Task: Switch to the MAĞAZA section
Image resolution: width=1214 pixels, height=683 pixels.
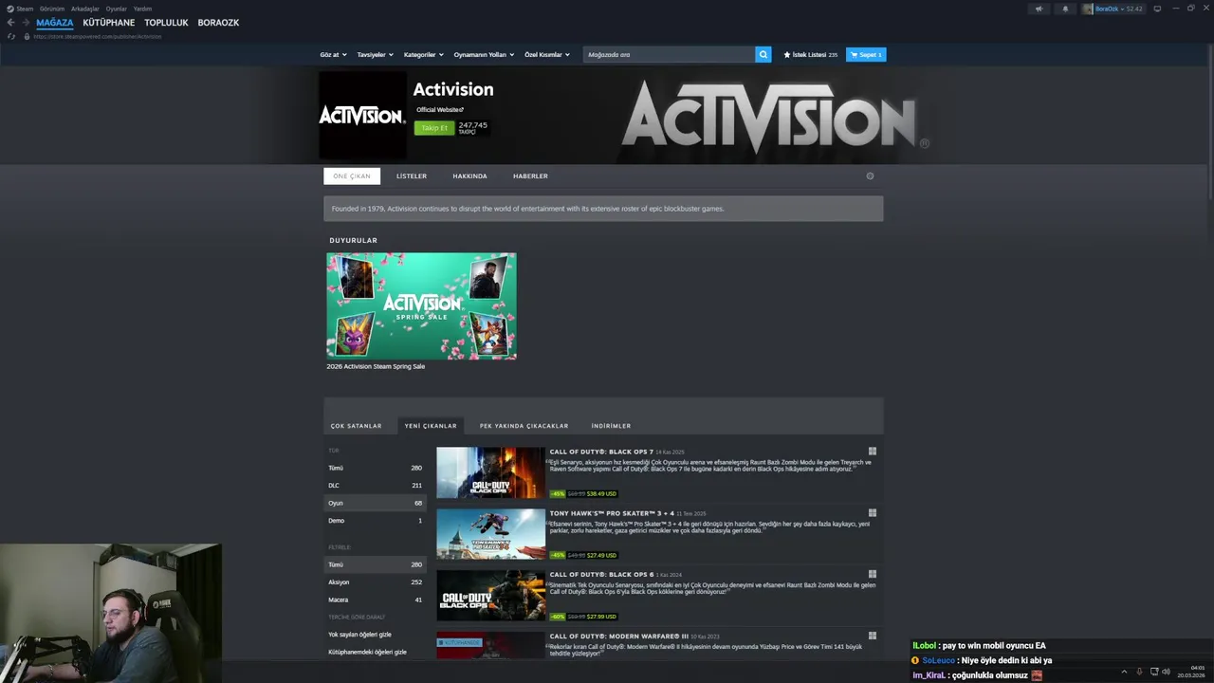Action: (x=55, y=23)
